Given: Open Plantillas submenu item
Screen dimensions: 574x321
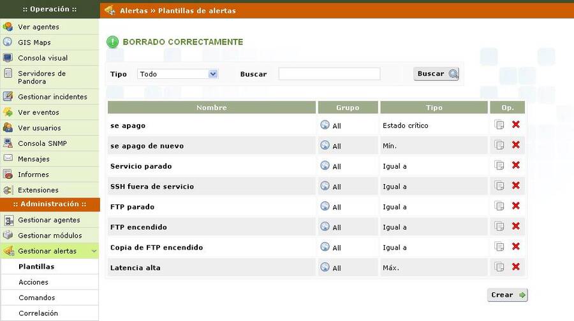Looking at the screenshot, I should point(36,267).
